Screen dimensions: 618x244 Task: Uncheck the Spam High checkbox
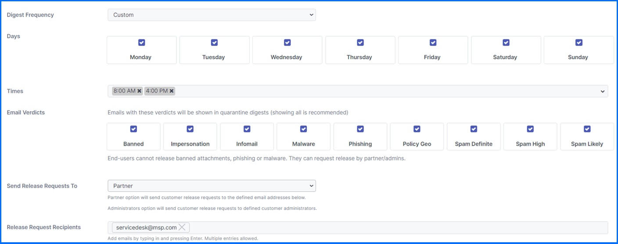[530, 129]
